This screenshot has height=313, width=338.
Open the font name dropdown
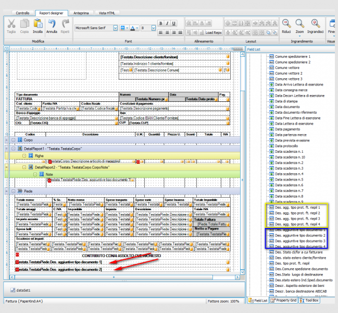(115, 28)
